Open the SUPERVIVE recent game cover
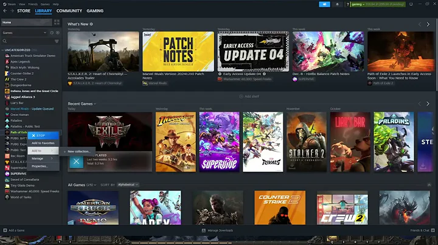 pyautogui.click(x=219, y=142)
